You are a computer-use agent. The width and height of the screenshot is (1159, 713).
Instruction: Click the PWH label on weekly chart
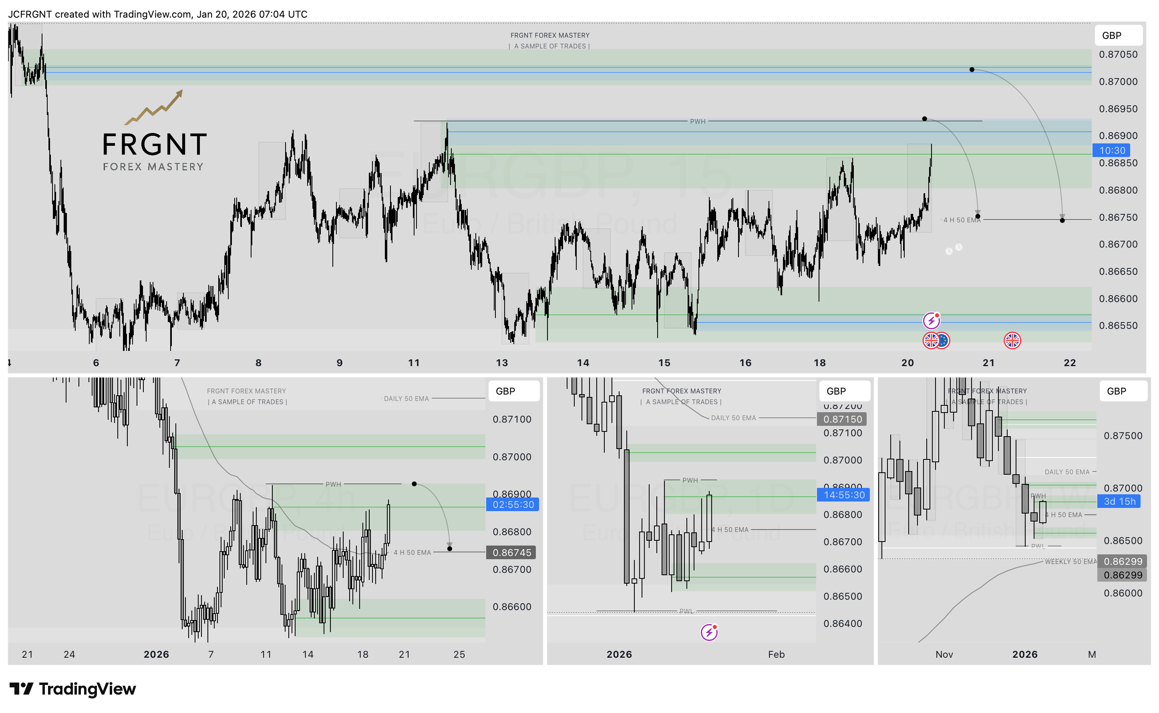1038,495
